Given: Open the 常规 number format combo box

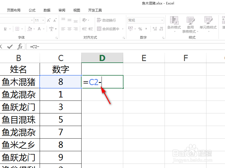Looking at the screenshot, I should (146, 20).
